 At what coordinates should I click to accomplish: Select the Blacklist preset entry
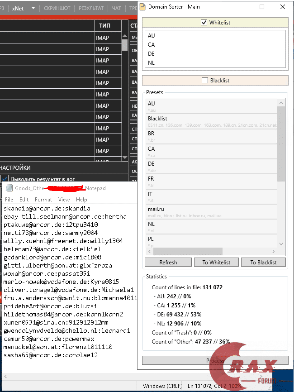pyautogui.click(x=211, y=121)
